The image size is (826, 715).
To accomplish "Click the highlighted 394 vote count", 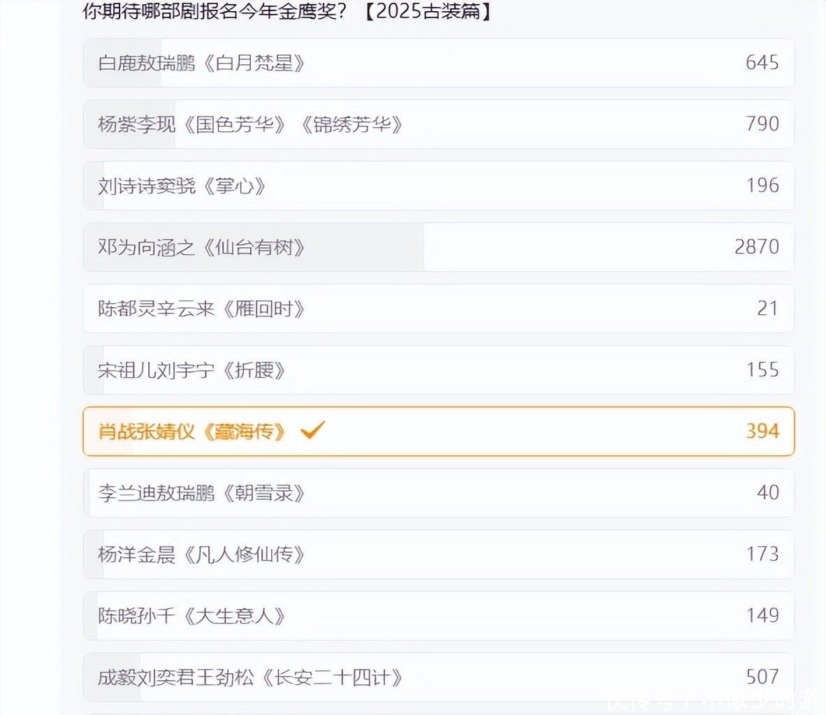I will click(x=762, y=431).
